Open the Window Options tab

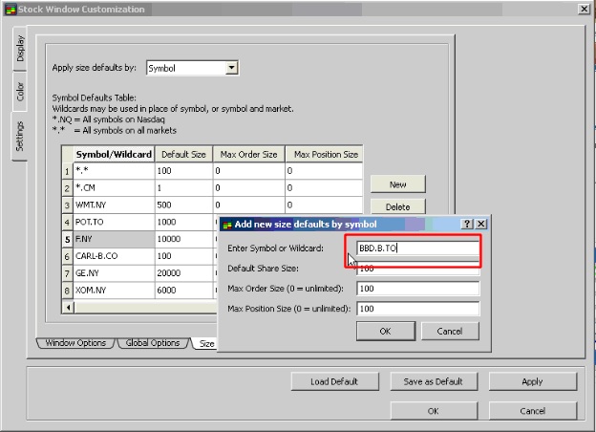(78, 342)
